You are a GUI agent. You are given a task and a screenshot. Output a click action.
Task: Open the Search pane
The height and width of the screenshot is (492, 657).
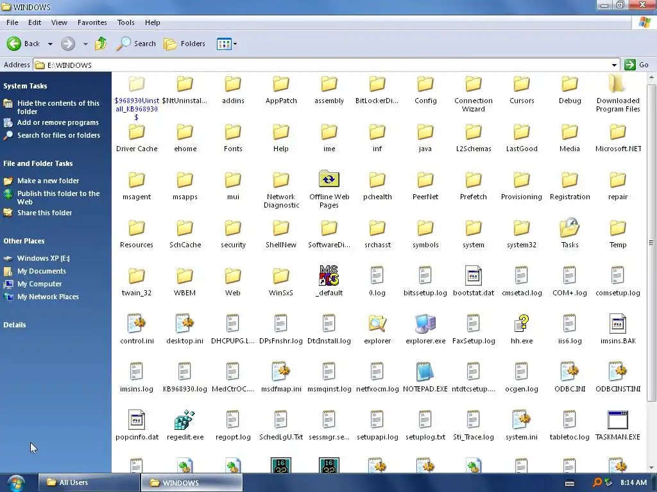(x=136, y=44)
